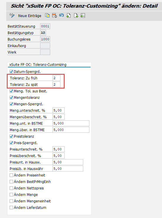Enable the Ändern BestPrMngEinh checkbox
162x218 pixels.
(11, 182)
